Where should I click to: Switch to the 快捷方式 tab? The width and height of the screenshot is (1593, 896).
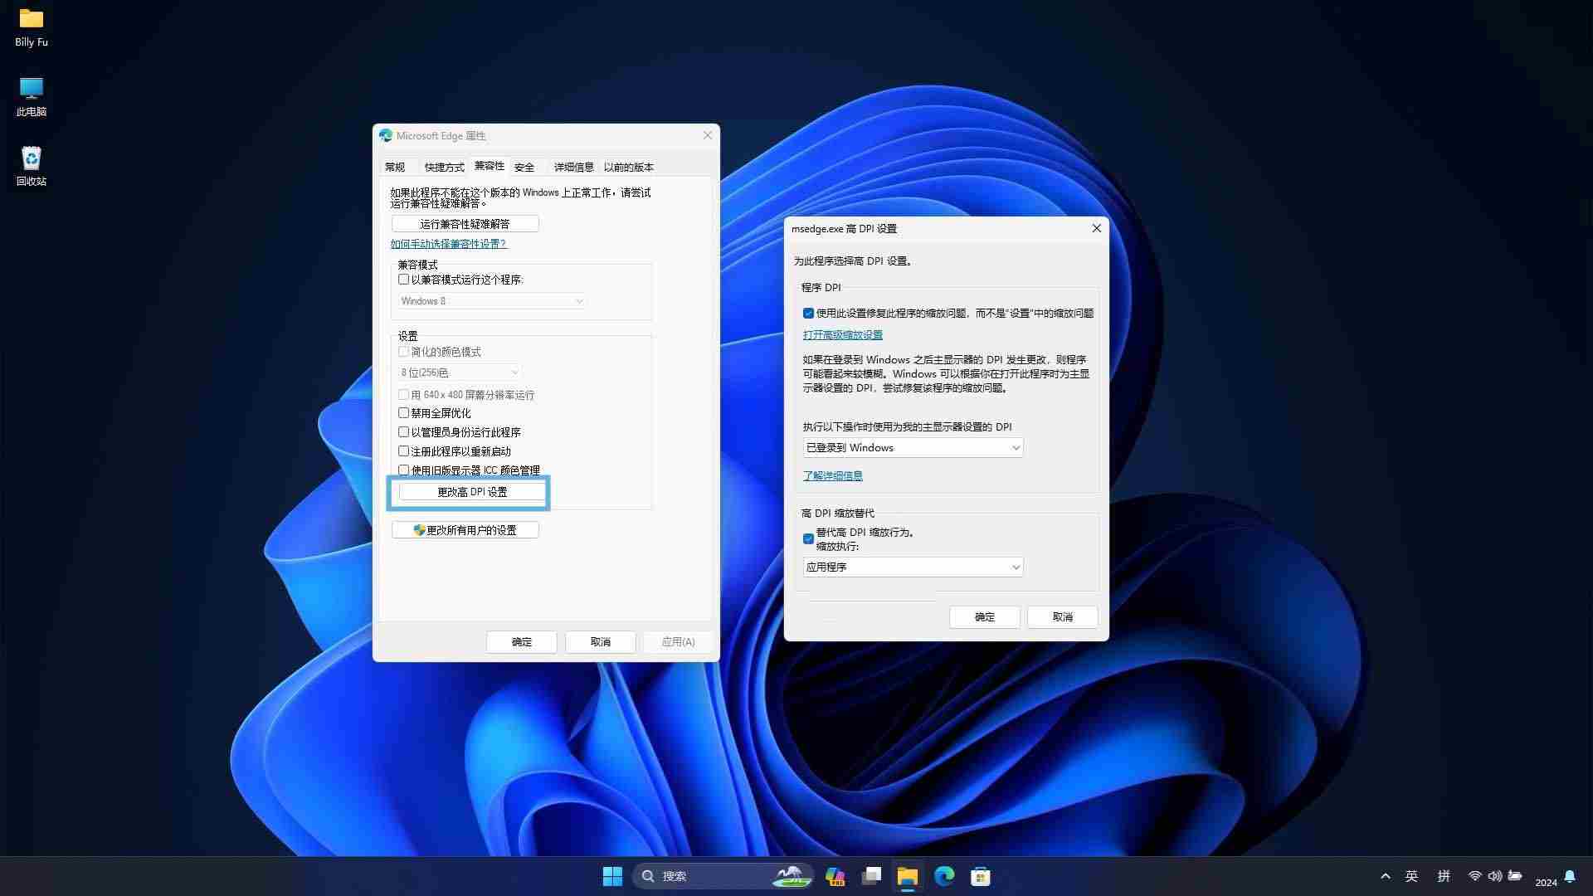point(444,167)
